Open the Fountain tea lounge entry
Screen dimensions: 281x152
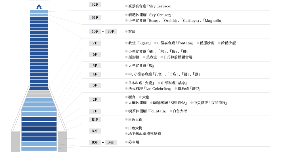[x=147, y=111]
